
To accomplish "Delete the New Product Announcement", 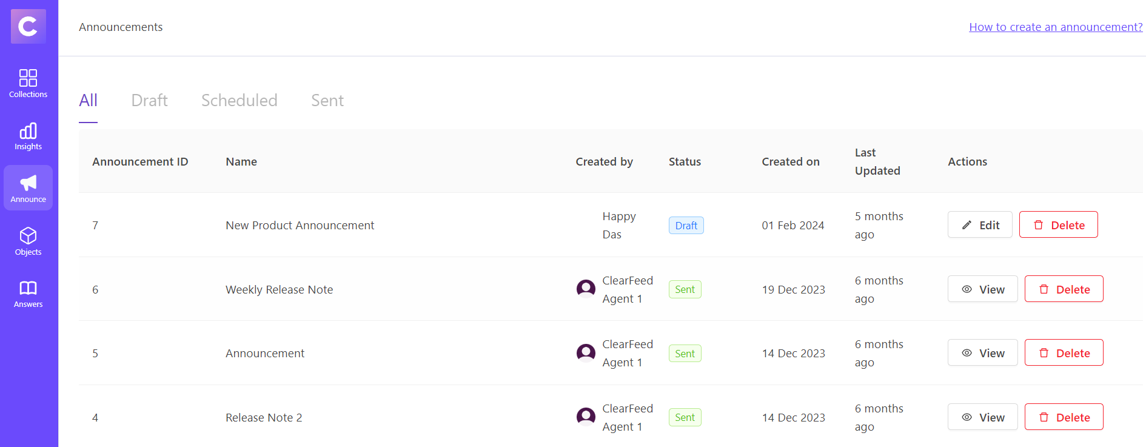I will click(1058, 225).
